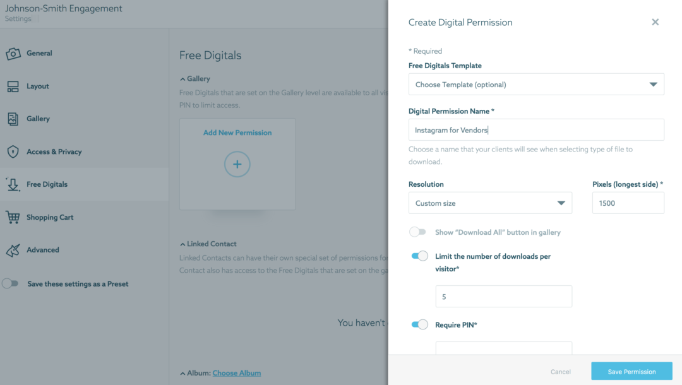The height and width of the screenshot is (385, 682).
Task: Collapse the Album section chevron
Action: pyautogui.click(x=182, y=373)
